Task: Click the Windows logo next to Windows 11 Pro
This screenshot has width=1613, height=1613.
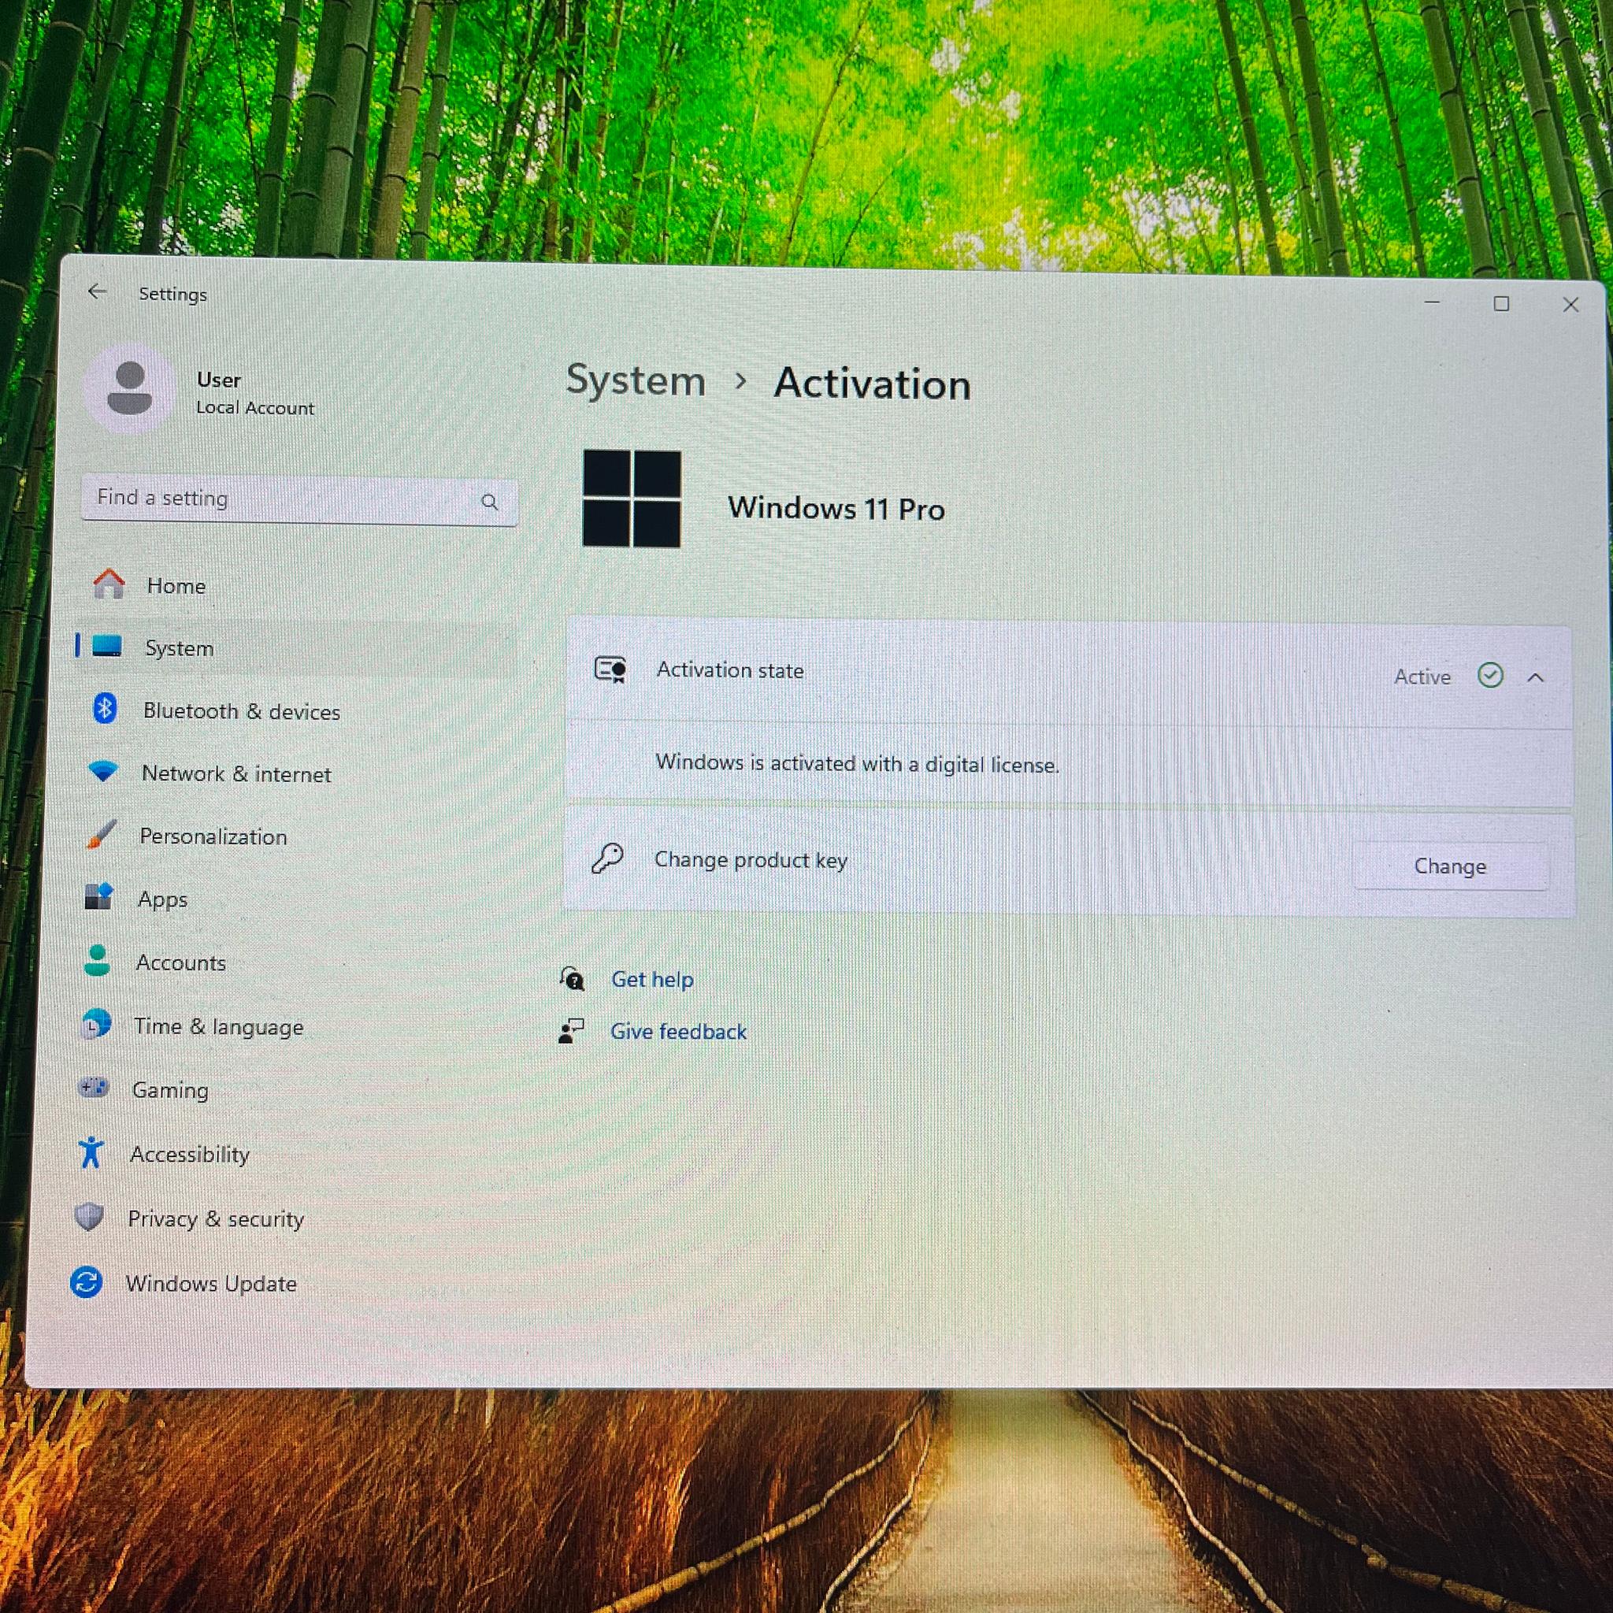Action: 632,499
